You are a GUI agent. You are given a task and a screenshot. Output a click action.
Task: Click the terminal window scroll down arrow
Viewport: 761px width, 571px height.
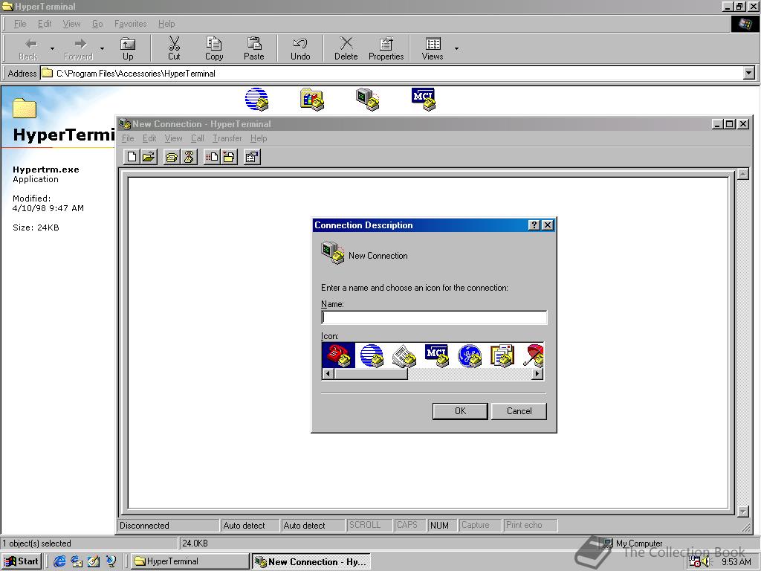click(x=742, y=512)
